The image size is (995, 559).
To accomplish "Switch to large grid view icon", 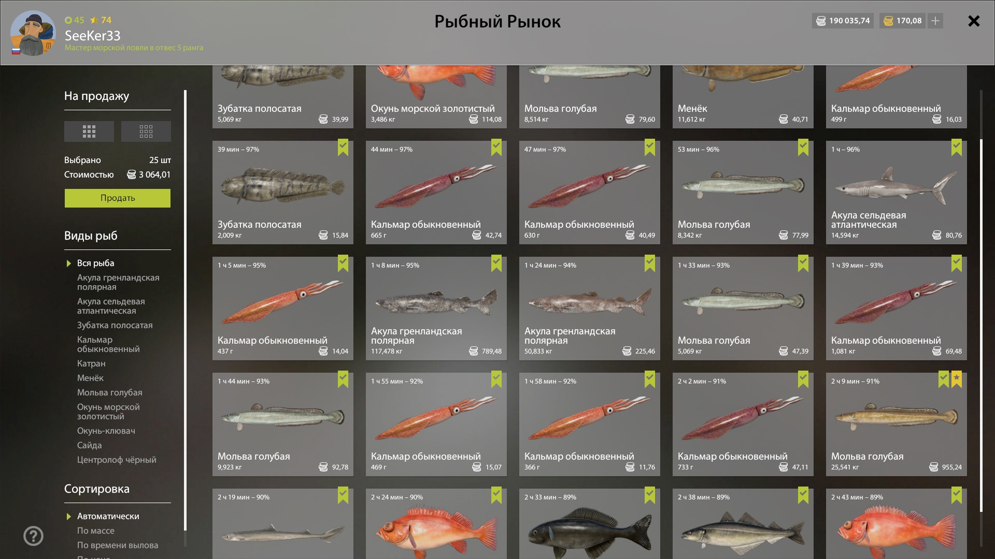I will [x=89, y=131].
